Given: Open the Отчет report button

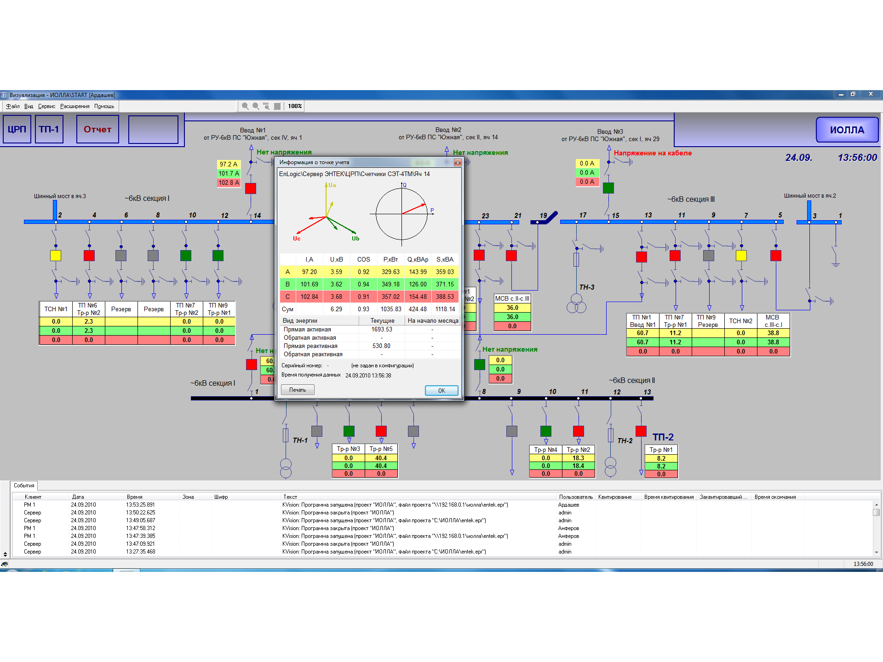Looking at the screenshot, I should 97,130.
